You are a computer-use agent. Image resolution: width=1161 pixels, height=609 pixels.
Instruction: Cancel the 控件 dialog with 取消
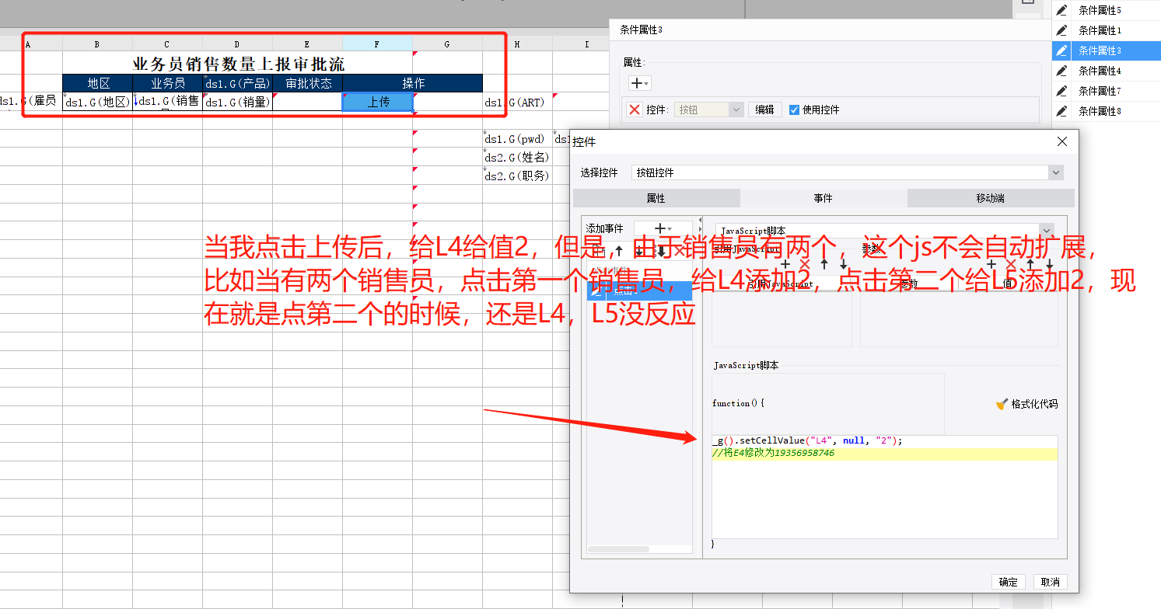coord(1051,582)
